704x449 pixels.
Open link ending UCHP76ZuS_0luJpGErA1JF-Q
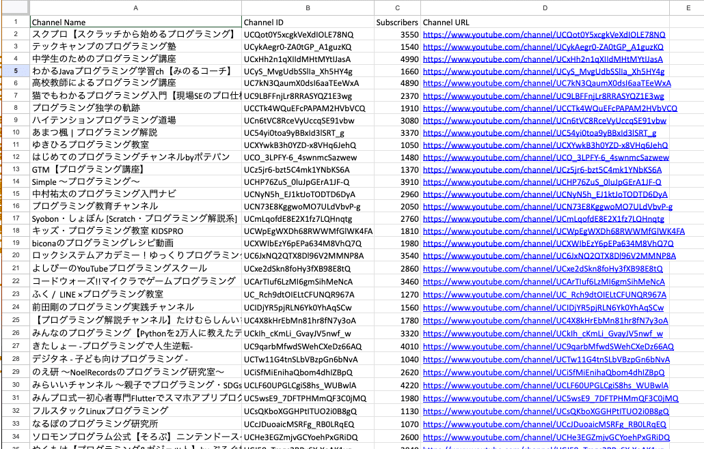[542, 182]
